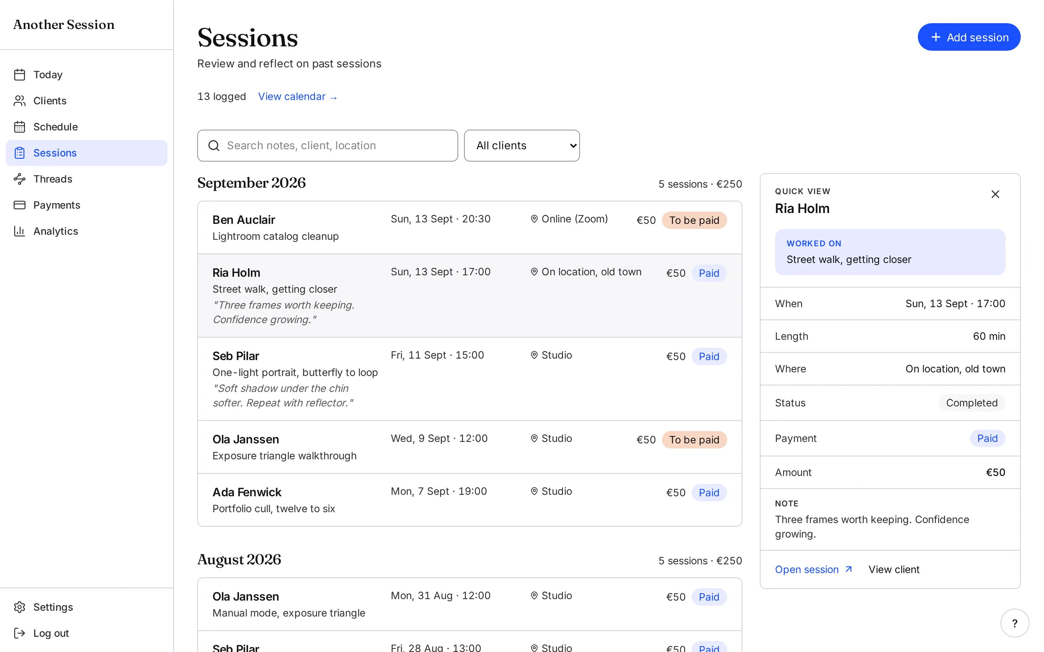Click the Completed status badge
Image resolution: width=1044 pixels, height=652 pixels.
(971, 403)
